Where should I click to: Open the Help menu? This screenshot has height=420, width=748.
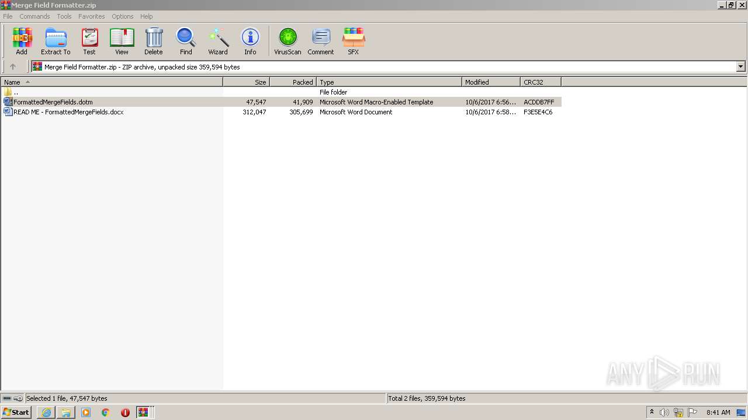147,16
